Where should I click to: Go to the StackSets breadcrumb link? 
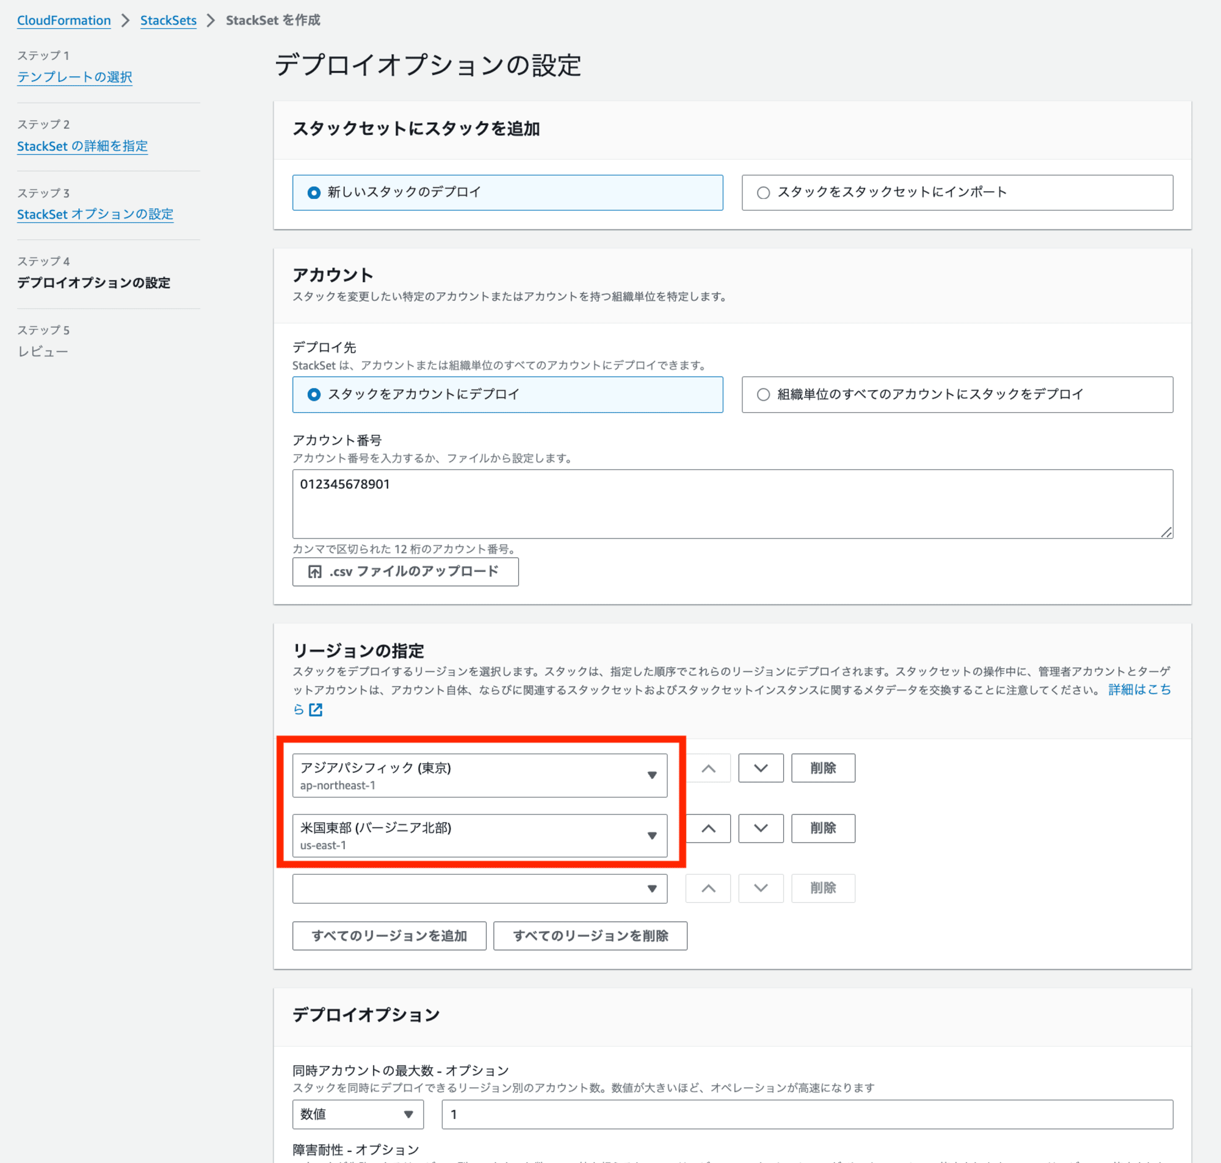[x=168, y=21]
